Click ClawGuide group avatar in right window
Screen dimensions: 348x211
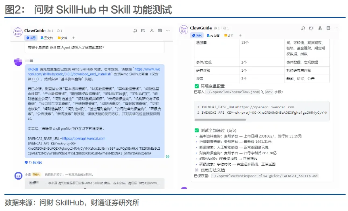click(x=184, y=29)
